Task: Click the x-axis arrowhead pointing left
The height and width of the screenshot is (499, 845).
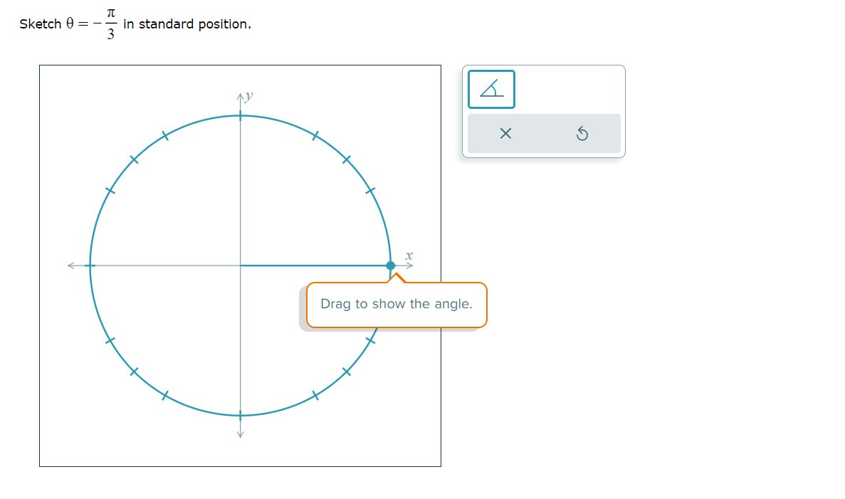Action: (x=70, y=264)
